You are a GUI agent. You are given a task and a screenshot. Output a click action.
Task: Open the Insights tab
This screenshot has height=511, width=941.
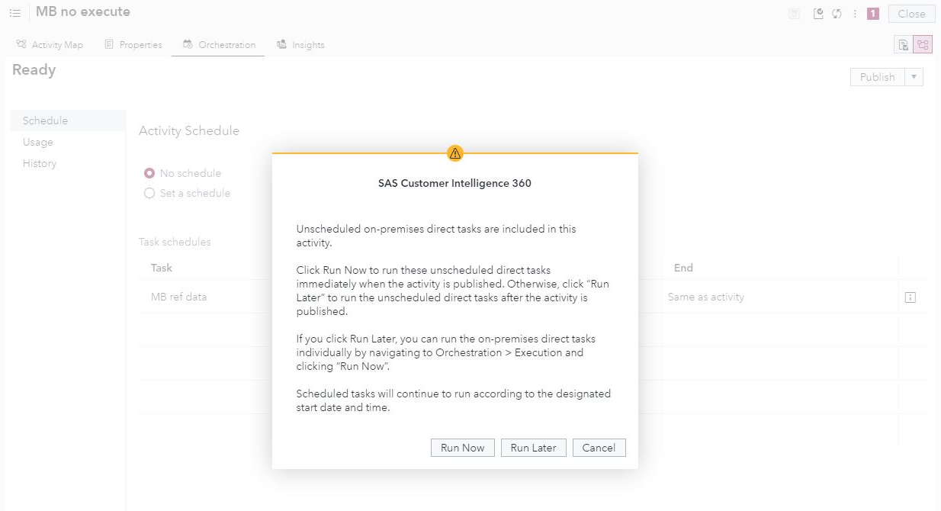click(x=308, y=44)
